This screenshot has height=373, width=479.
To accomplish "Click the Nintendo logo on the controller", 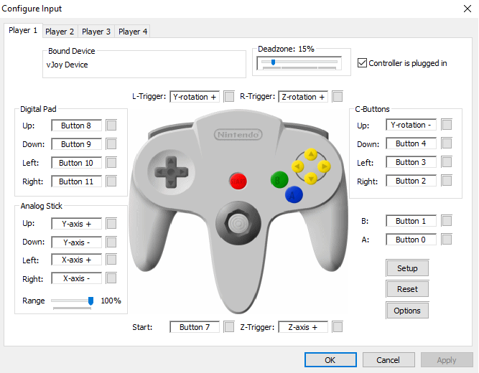I will point(238,134).
